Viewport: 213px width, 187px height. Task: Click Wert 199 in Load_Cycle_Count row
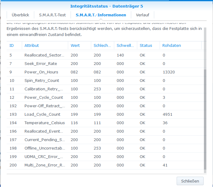point(74,114)
